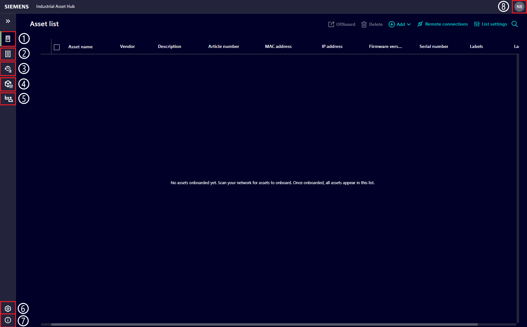The height and width of the screenshot is (327, 527).
Task: Click the document list sidebar icon
Action: [8, 54]
